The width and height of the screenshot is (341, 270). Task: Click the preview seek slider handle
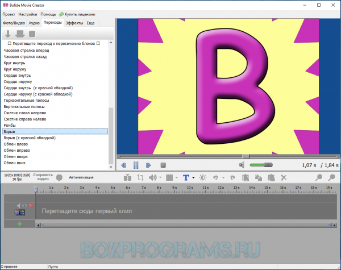pos(246,156)
